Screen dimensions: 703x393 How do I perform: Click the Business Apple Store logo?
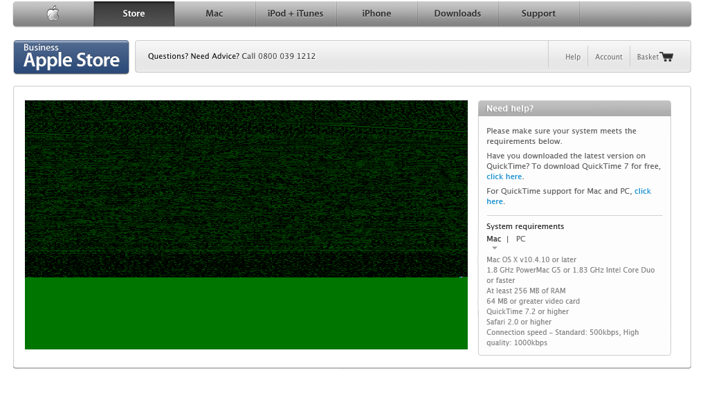pos(71,57)
